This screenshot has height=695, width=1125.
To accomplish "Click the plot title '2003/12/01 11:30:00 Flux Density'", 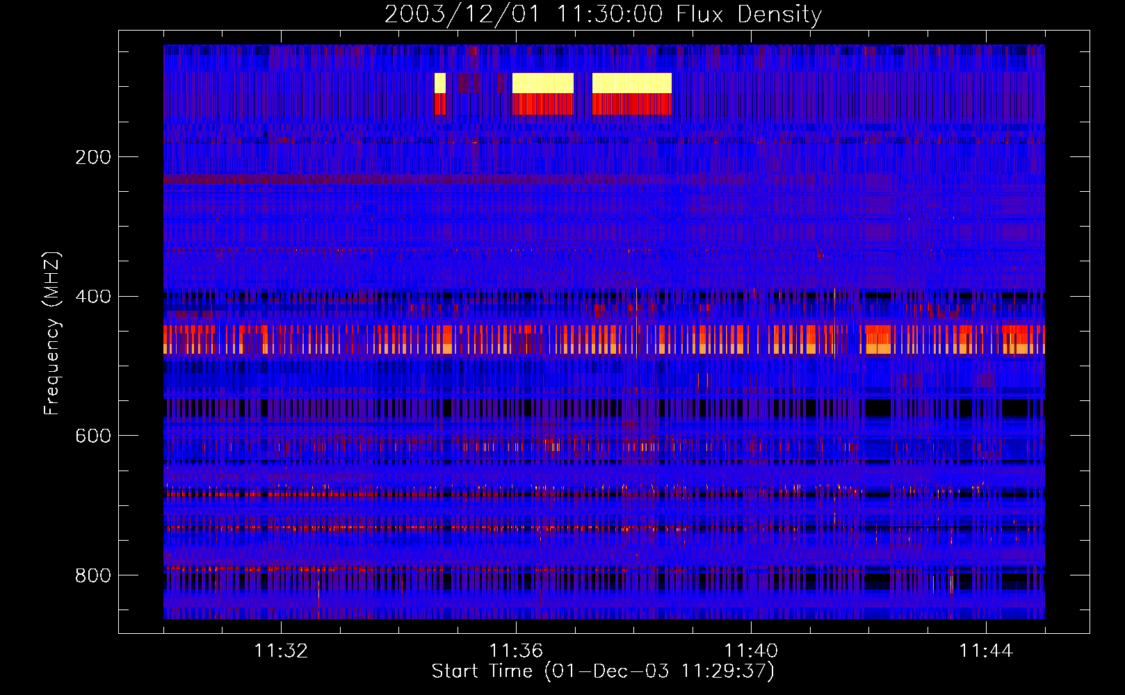I will point(603,14).
